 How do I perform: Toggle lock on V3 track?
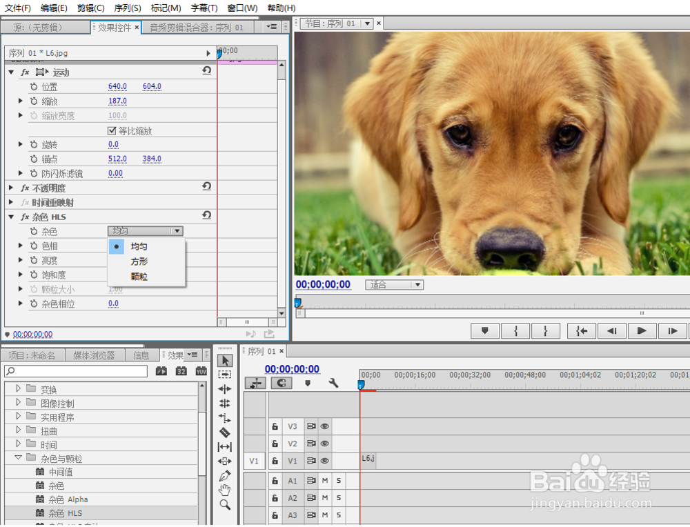pyautogui.click(x=275, y=426)
